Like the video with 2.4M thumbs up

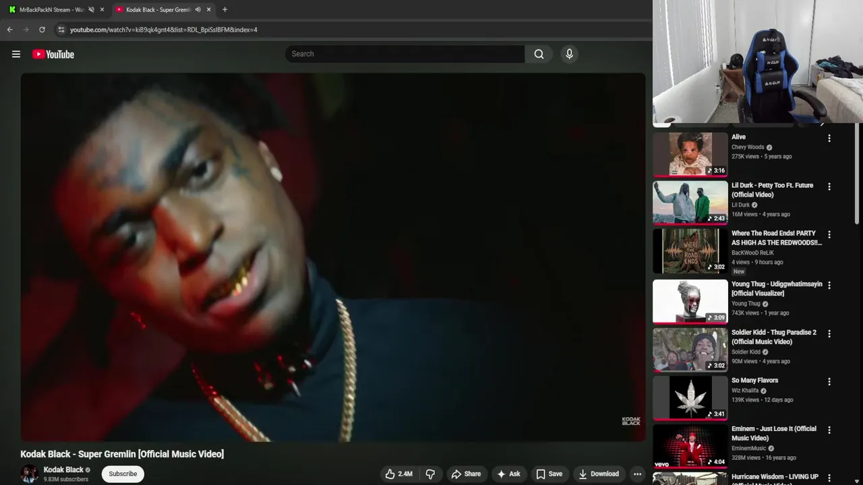pyautogui.click(x=398, y=474)
